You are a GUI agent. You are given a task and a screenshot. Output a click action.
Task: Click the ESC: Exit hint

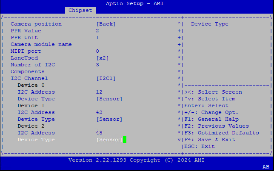click(x=200, y=147)
